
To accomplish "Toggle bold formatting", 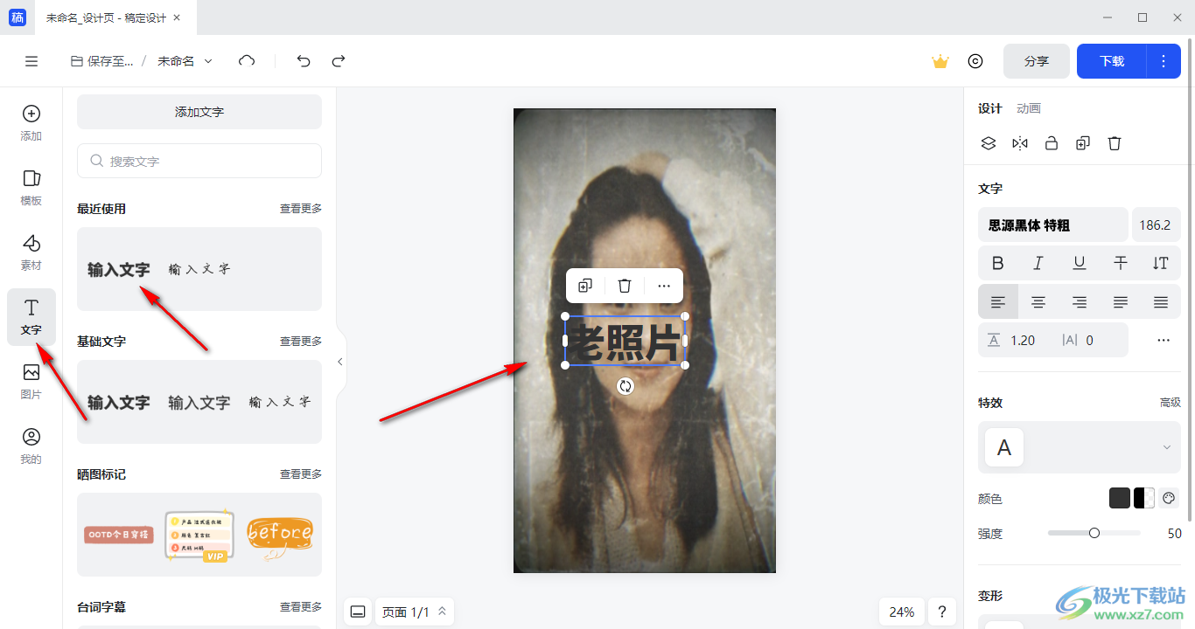I will coord(998,263).
